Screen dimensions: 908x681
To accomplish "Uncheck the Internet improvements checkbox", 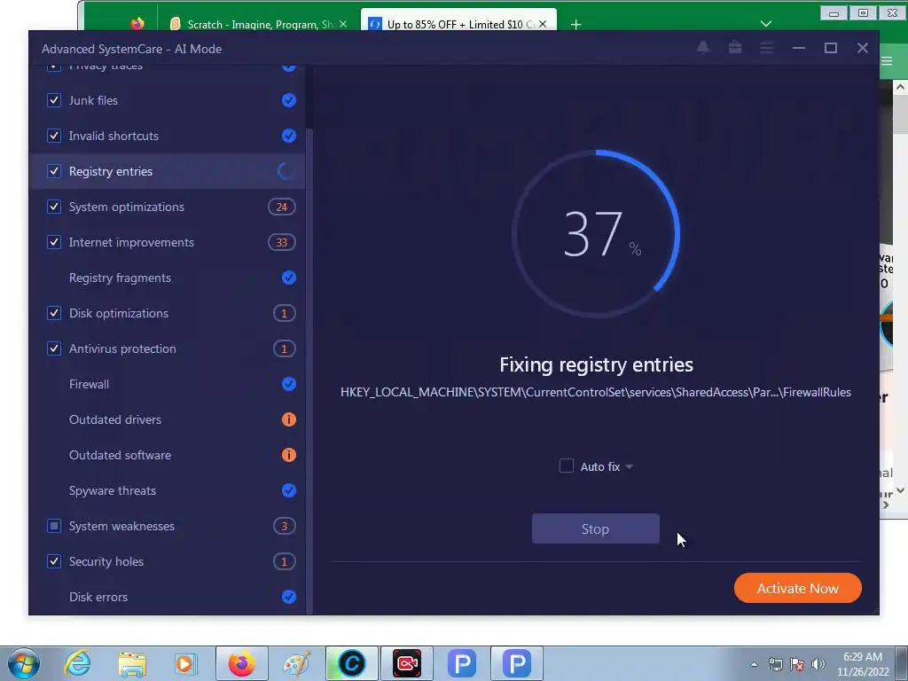I will coord(54,242).
